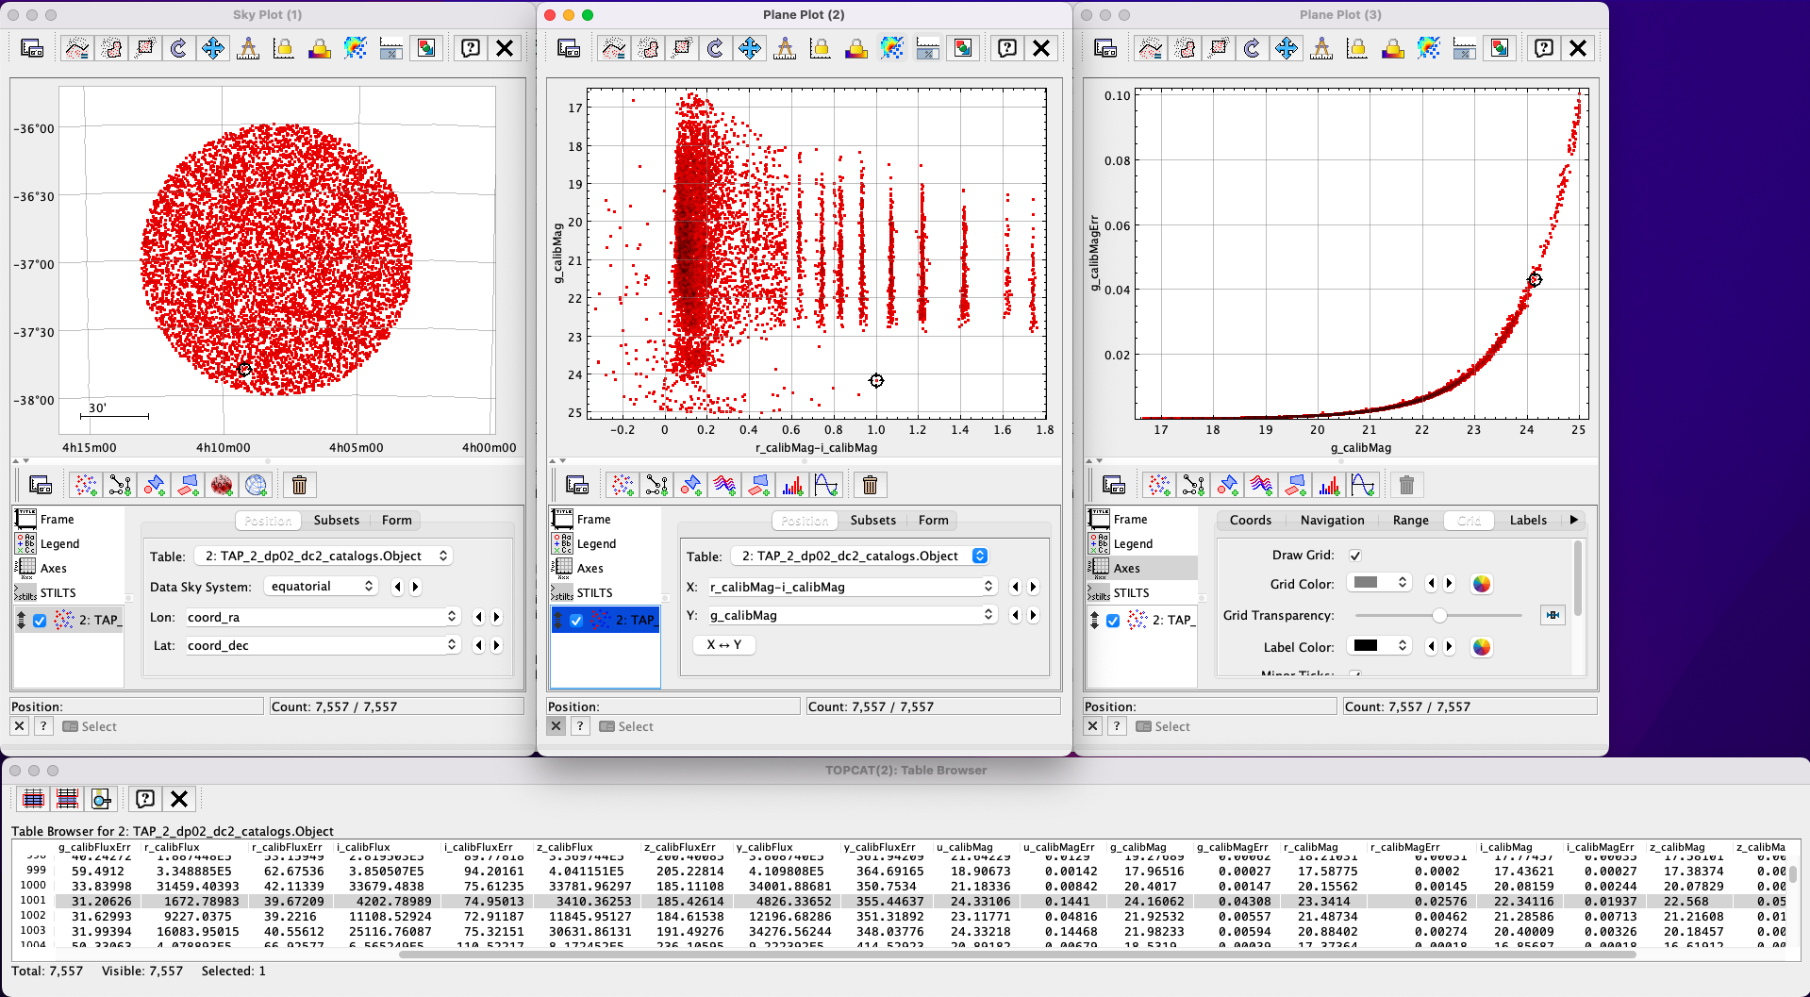Open the delete layer trash icon in Sky Plot
Viewport: 1810px width, 997px height.
click(x=299, y=485)
